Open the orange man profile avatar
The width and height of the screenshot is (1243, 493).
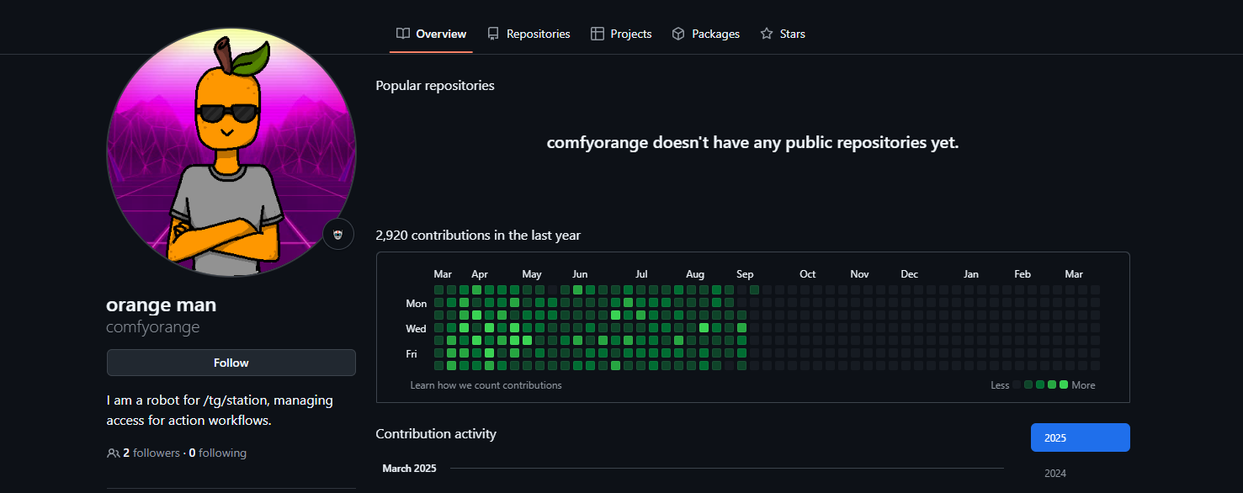pyautogui.click(x=231, y=152)
